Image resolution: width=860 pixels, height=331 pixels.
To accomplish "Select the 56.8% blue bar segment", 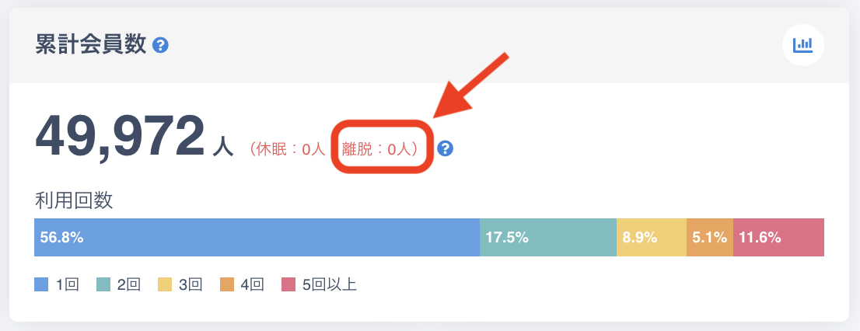I will pos(257,238).
